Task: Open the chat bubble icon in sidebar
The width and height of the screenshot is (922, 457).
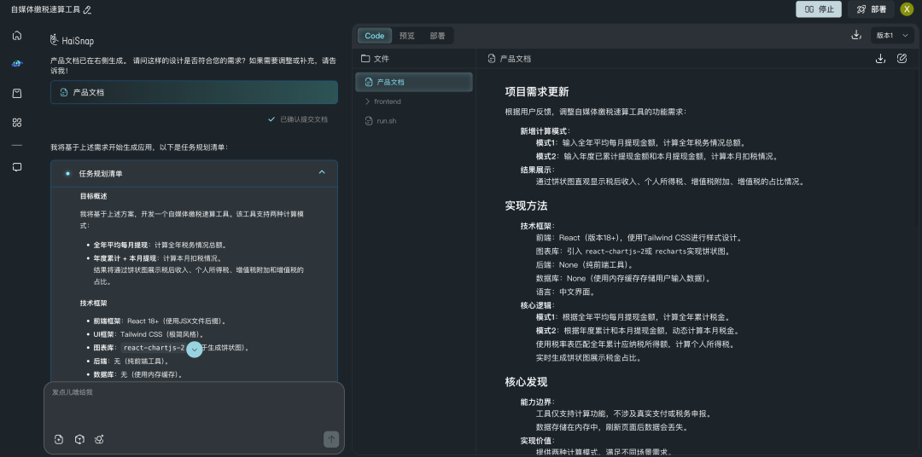Action: [17, 167]
